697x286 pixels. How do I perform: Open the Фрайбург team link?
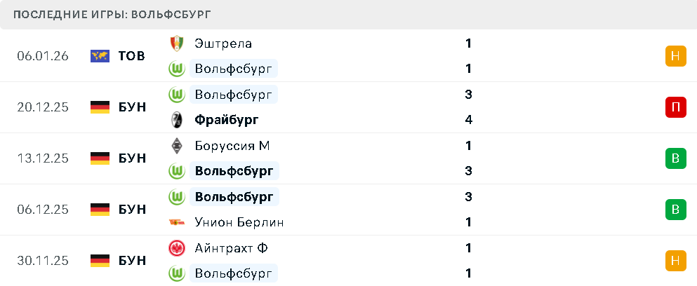pyautogui.click(x=227, y=120)
